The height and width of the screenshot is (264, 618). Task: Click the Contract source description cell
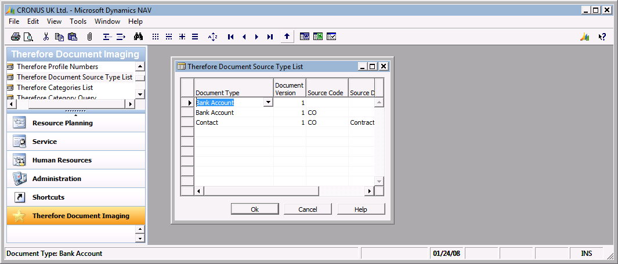pyautogui.click(x=362, y=122)
